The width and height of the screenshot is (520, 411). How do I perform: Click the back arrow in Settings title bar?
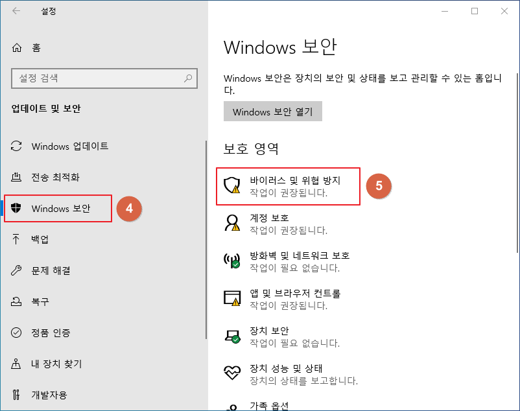tap(16, 11)
